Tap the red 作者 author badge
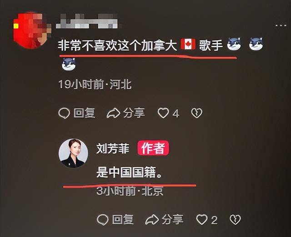This screenshot has width=291, height=237. [153, 148]
